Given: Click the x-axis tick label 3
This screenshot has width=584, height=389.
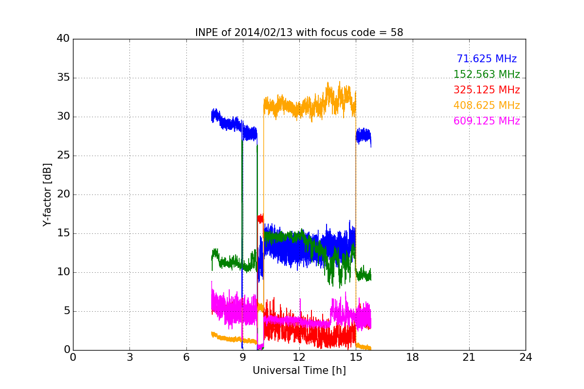Looking at the screenshot, I should (129, 357).
